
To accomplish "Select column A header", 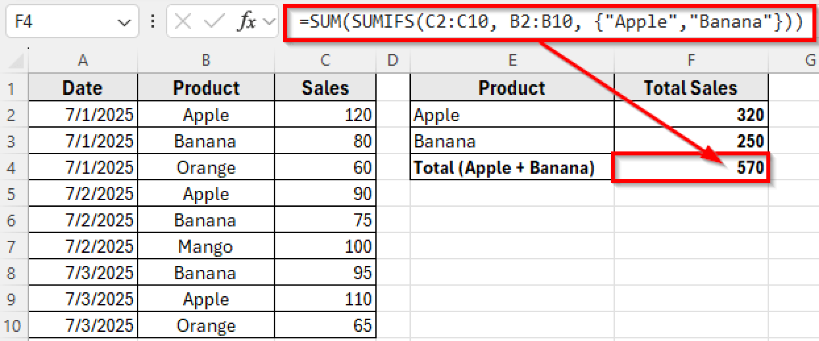I will [83, 61].
